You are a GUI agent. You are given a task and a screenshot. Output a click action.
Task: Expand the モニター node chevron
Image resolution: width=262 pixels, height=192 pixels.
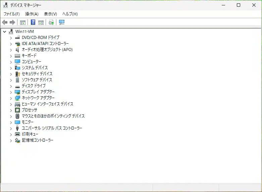coord(11,123)
